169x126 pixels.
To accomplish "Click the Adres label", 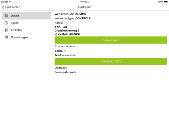I will tap(59, 23).
